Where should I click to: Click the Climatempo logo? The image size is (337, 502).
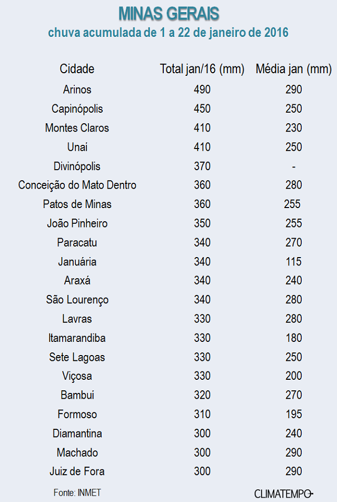(283, 494)
